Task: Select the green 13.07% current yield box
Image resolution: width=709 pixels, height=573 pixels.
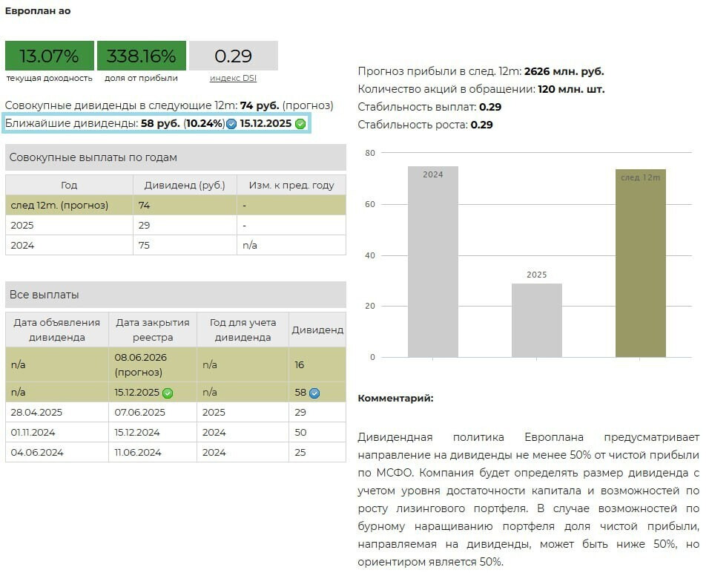Action: tap(49, 55)
